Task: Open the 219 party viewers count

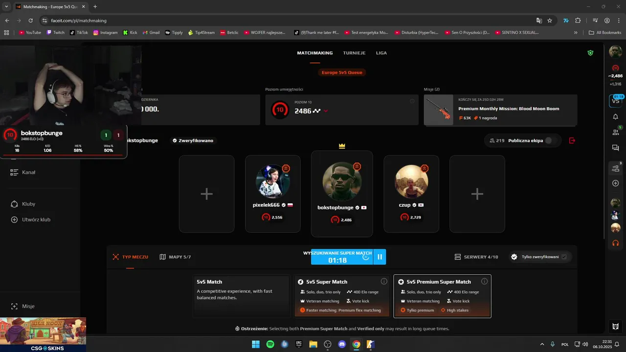Action: coord(497,140)
